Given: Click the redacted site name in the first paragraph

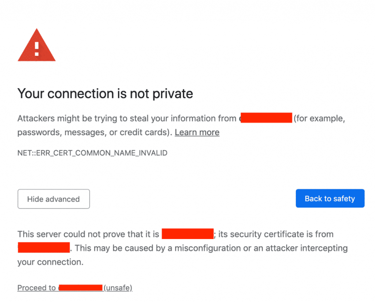Looking at the screenshot, I should (x=266, y=117).
